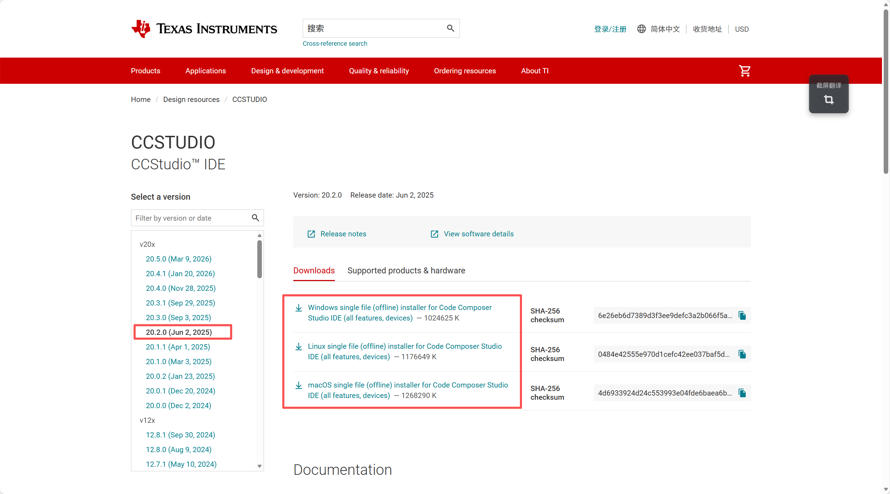Open Design & development menu
Viewport: 890px width, 494px height.
click(287, 71)
